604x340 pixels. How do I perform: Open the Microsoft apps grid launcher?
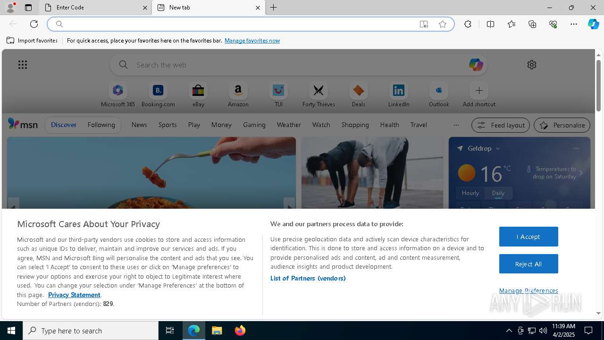point(23,65)
